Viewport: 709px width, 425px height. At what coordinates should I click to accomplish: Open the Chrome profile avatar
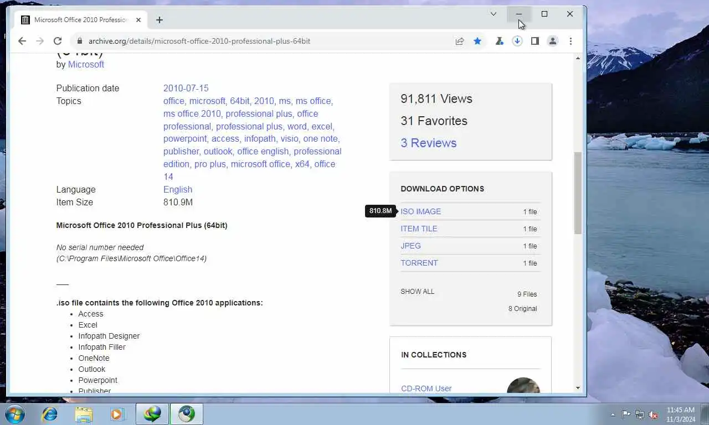click(553, 41)
